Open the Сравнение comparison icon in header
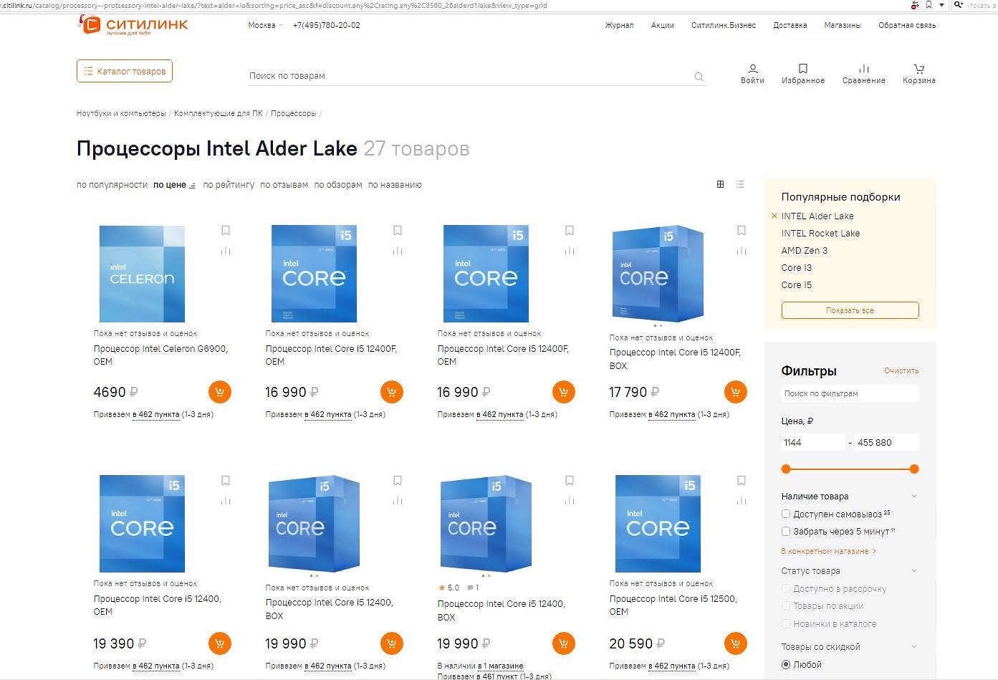This screenshot has height=680, width=998. (x=863, y=69)
